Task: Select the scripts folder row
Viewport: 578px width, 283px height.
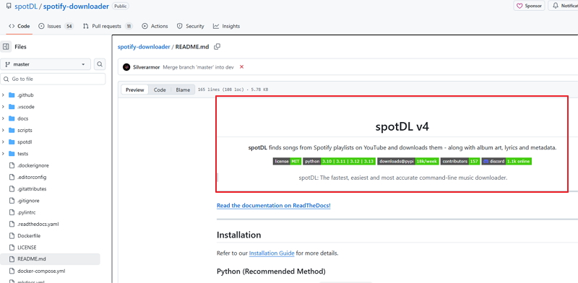Action: click(x=50, y=130)
